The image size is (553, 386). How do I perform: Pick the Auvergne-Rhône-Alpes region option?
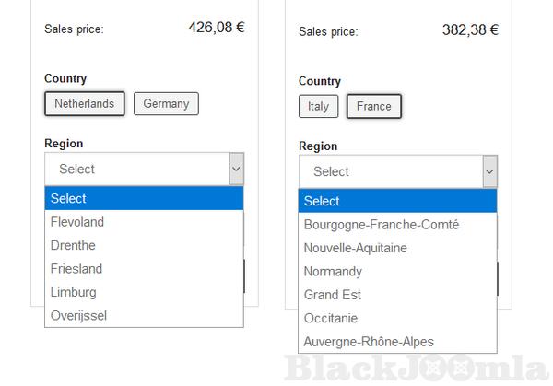tap(369, 342)
